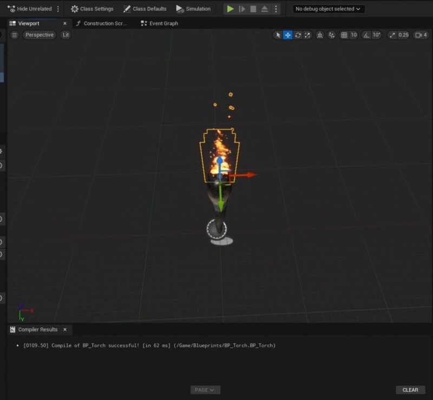Toggle grid snapping on or off

point(343,35)
